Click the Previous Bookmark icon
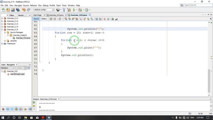 click(85, 19)
